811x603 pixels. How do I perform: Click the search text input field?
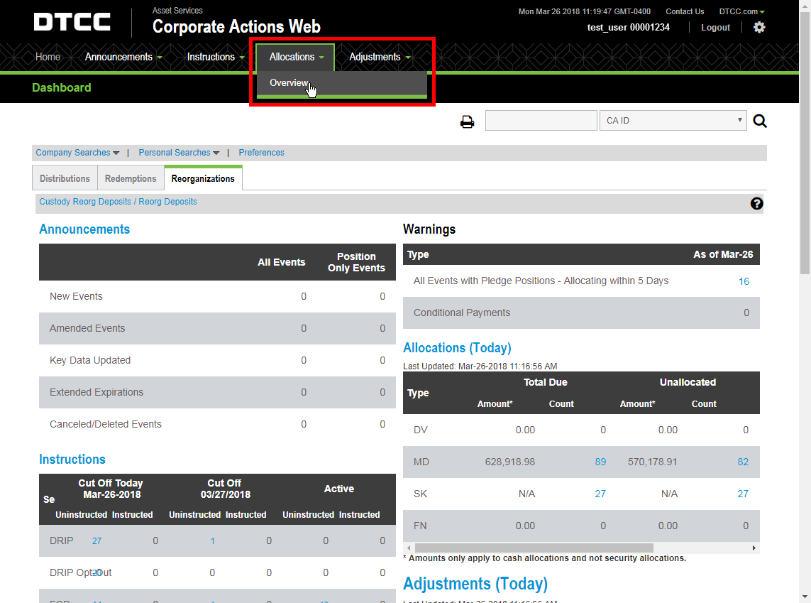click(541, 121)
